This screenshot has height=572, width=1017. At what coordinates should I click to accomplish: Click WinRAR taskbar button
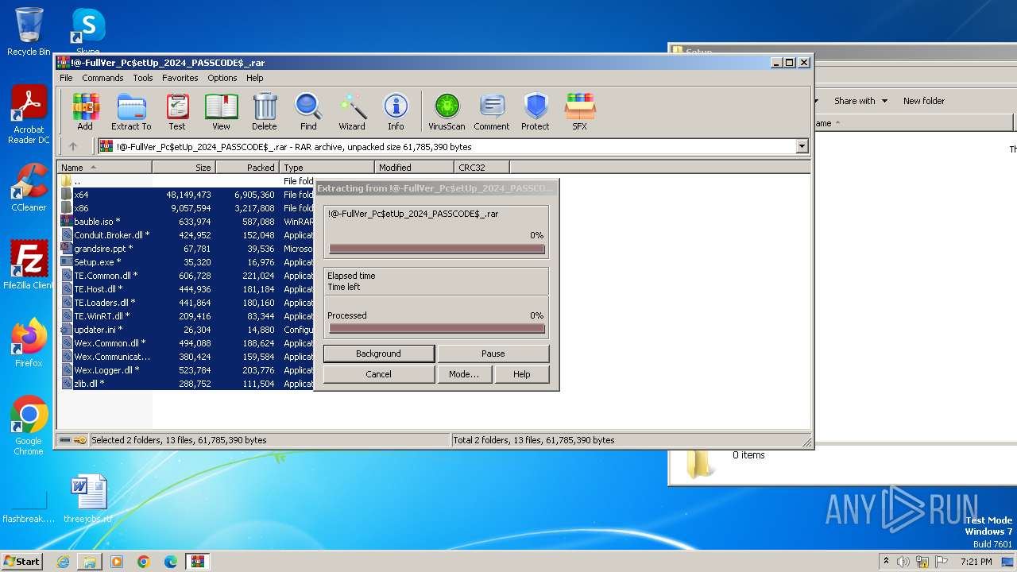(198, 562)
